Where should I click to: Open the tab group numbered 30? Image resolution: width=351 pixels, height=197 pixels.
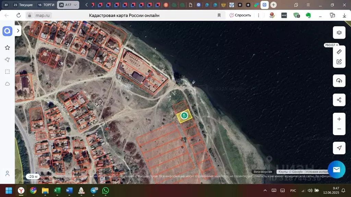6,5
